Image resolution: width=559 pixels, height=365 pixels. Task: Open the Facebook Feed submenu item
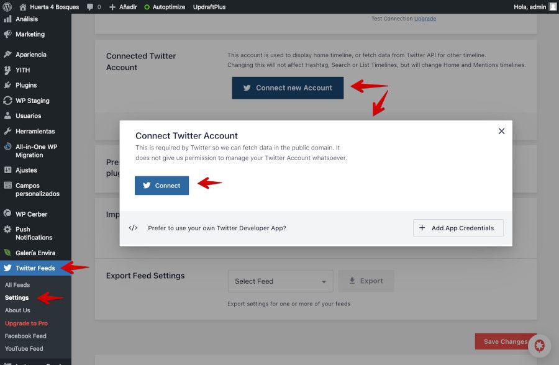(x=25, y=336)
